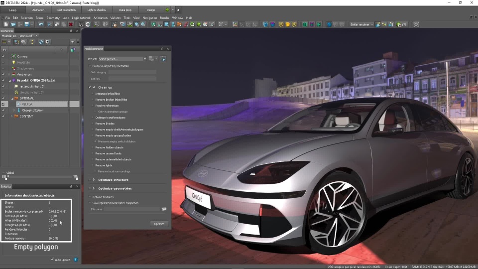Click the Save floppy disk icon
This screenshot has width=478, height=269.
click(27, 24)
